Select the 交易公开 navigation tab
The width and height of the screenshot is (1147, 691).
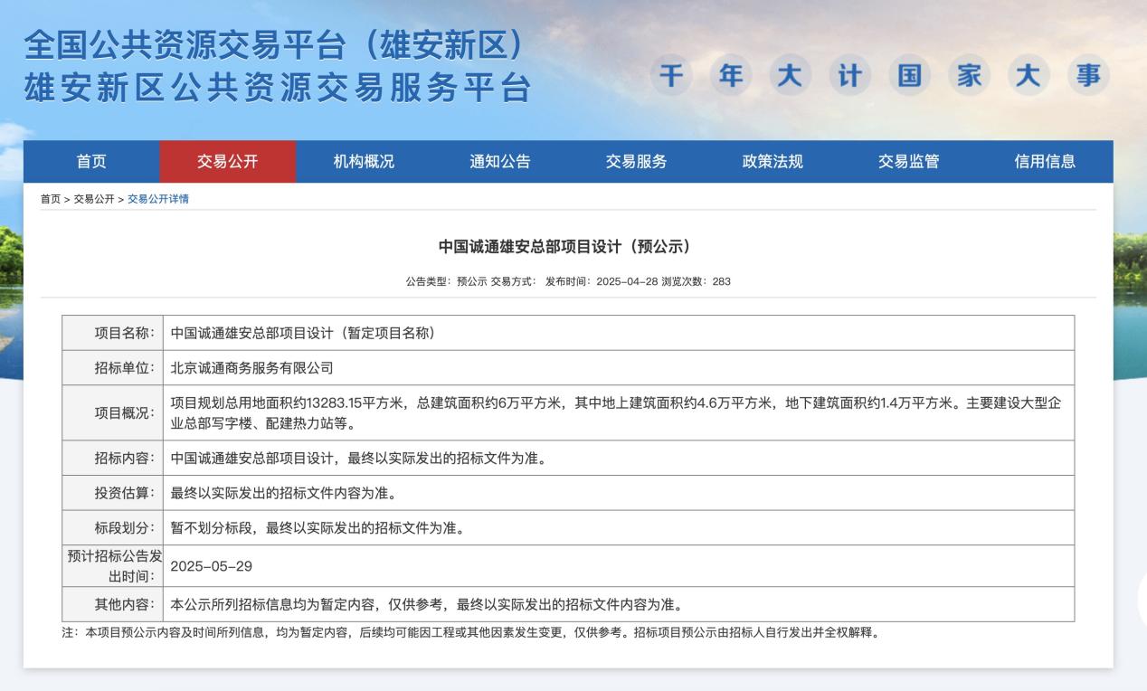pyautogui.click(x=227, y=162)
